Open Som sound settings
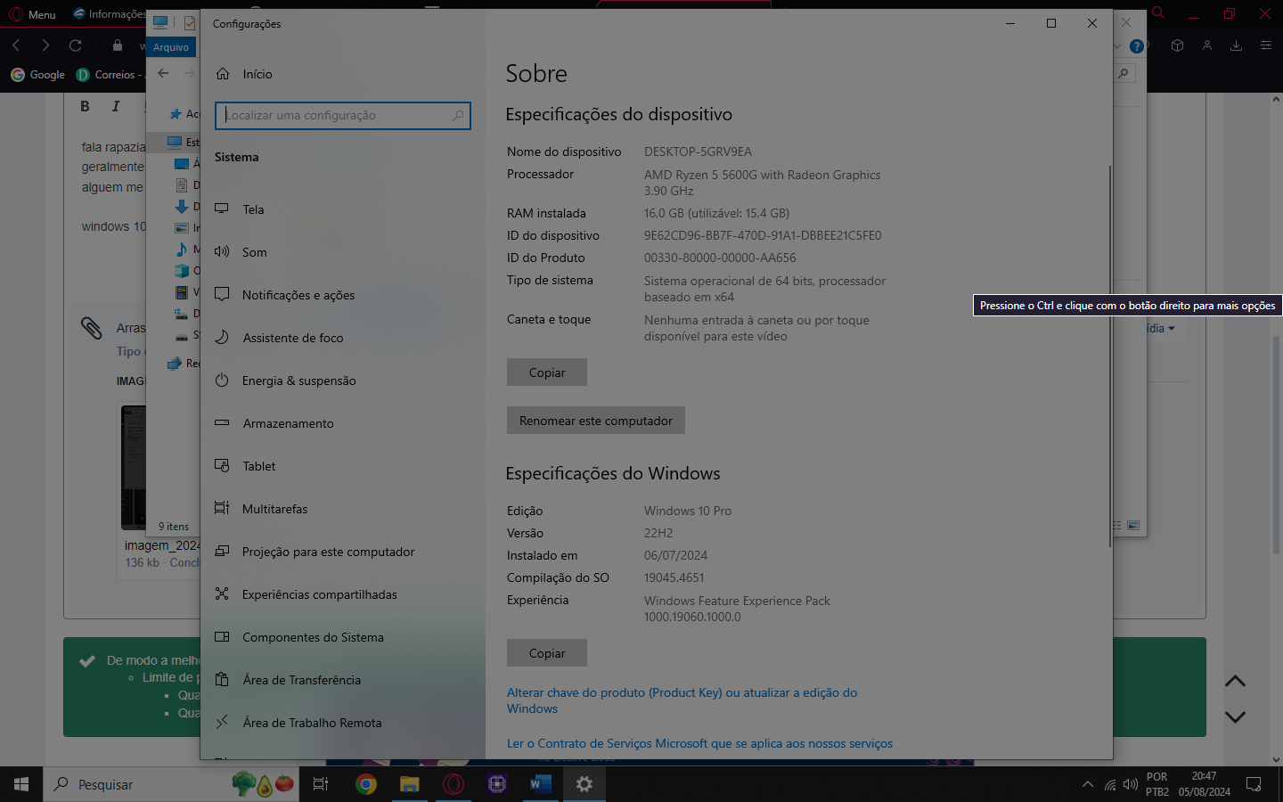This screenshot has width=1283, height=802. 343,252
